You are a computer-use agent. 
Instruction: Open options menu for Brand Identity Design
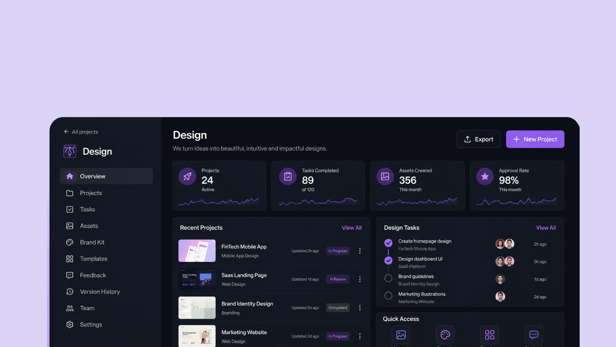[360, 308]
